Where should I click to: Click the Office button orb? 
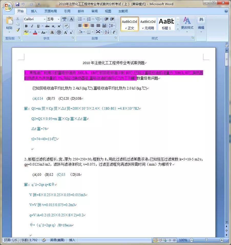click(x=7, y=7)
